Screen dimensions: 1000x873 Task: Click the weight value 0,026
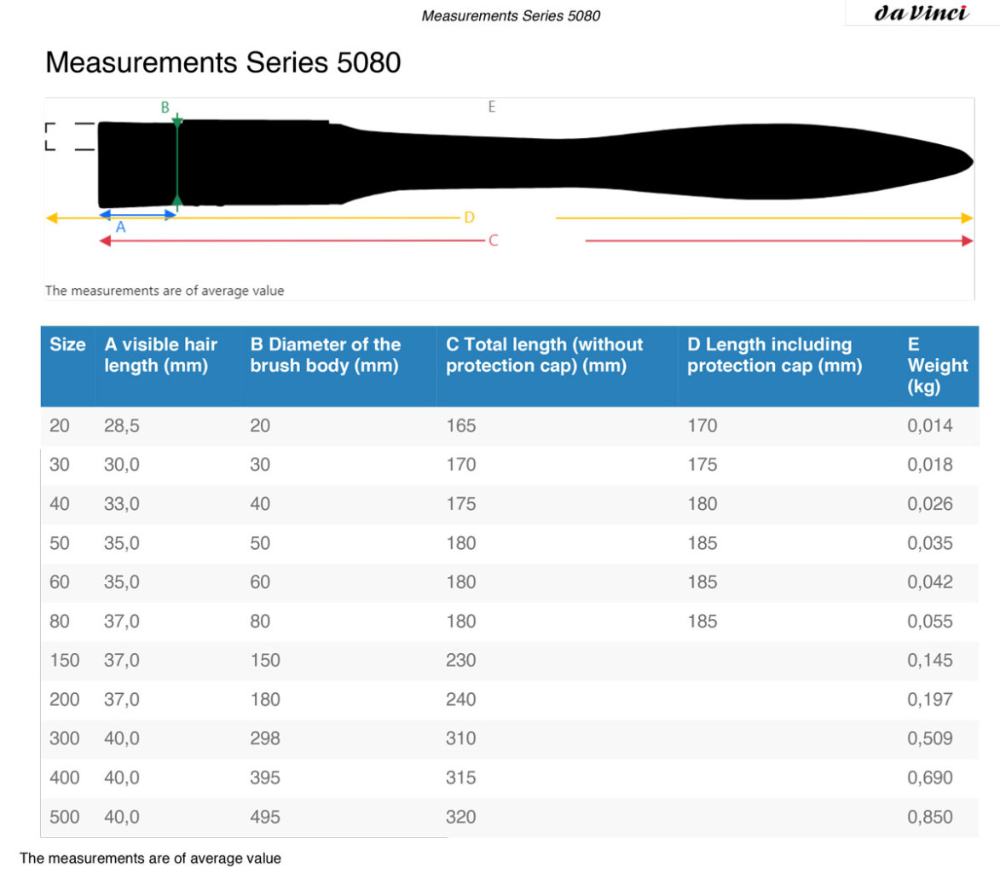pos(930,504)
